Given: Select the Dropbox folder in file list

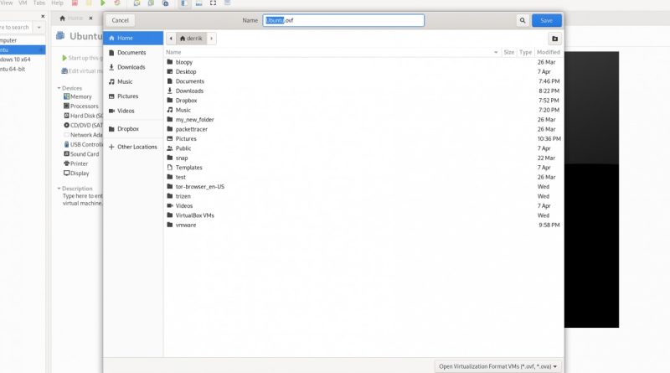Looking at the screenshot, I should [x=363, y=101].
